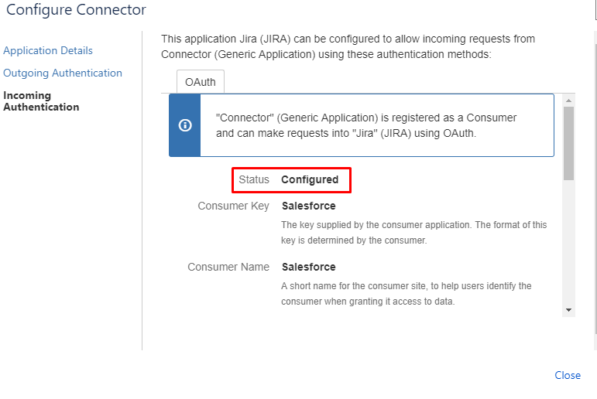
Task: Select the Salesforce Consumer Key value
Action: 309,206
